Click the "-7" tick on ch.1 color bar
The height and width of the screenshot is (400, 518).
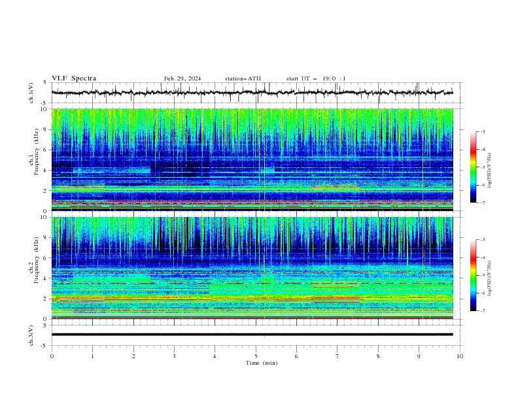tap(483, 203)
